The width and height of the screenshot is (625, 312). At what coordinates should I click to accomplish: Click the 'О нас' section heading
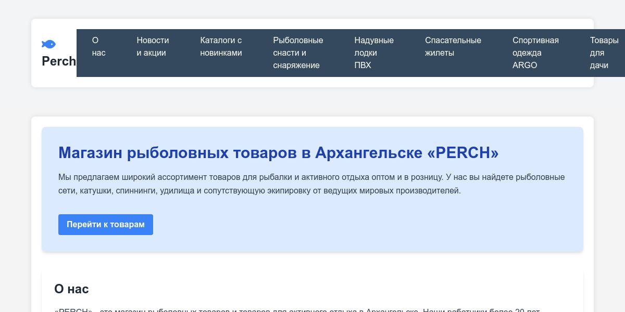pyautogui.click(x=71, y=289)
